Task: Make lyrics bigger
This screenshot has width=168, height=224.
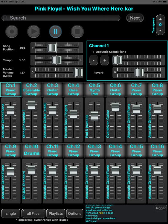Action: pyautogui.click(x=161, y=208)
